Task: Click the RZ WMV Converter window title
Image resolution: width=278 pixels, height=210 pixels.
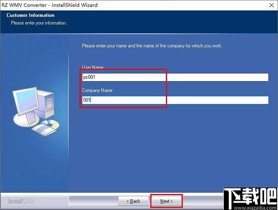Action: (49, 5)
